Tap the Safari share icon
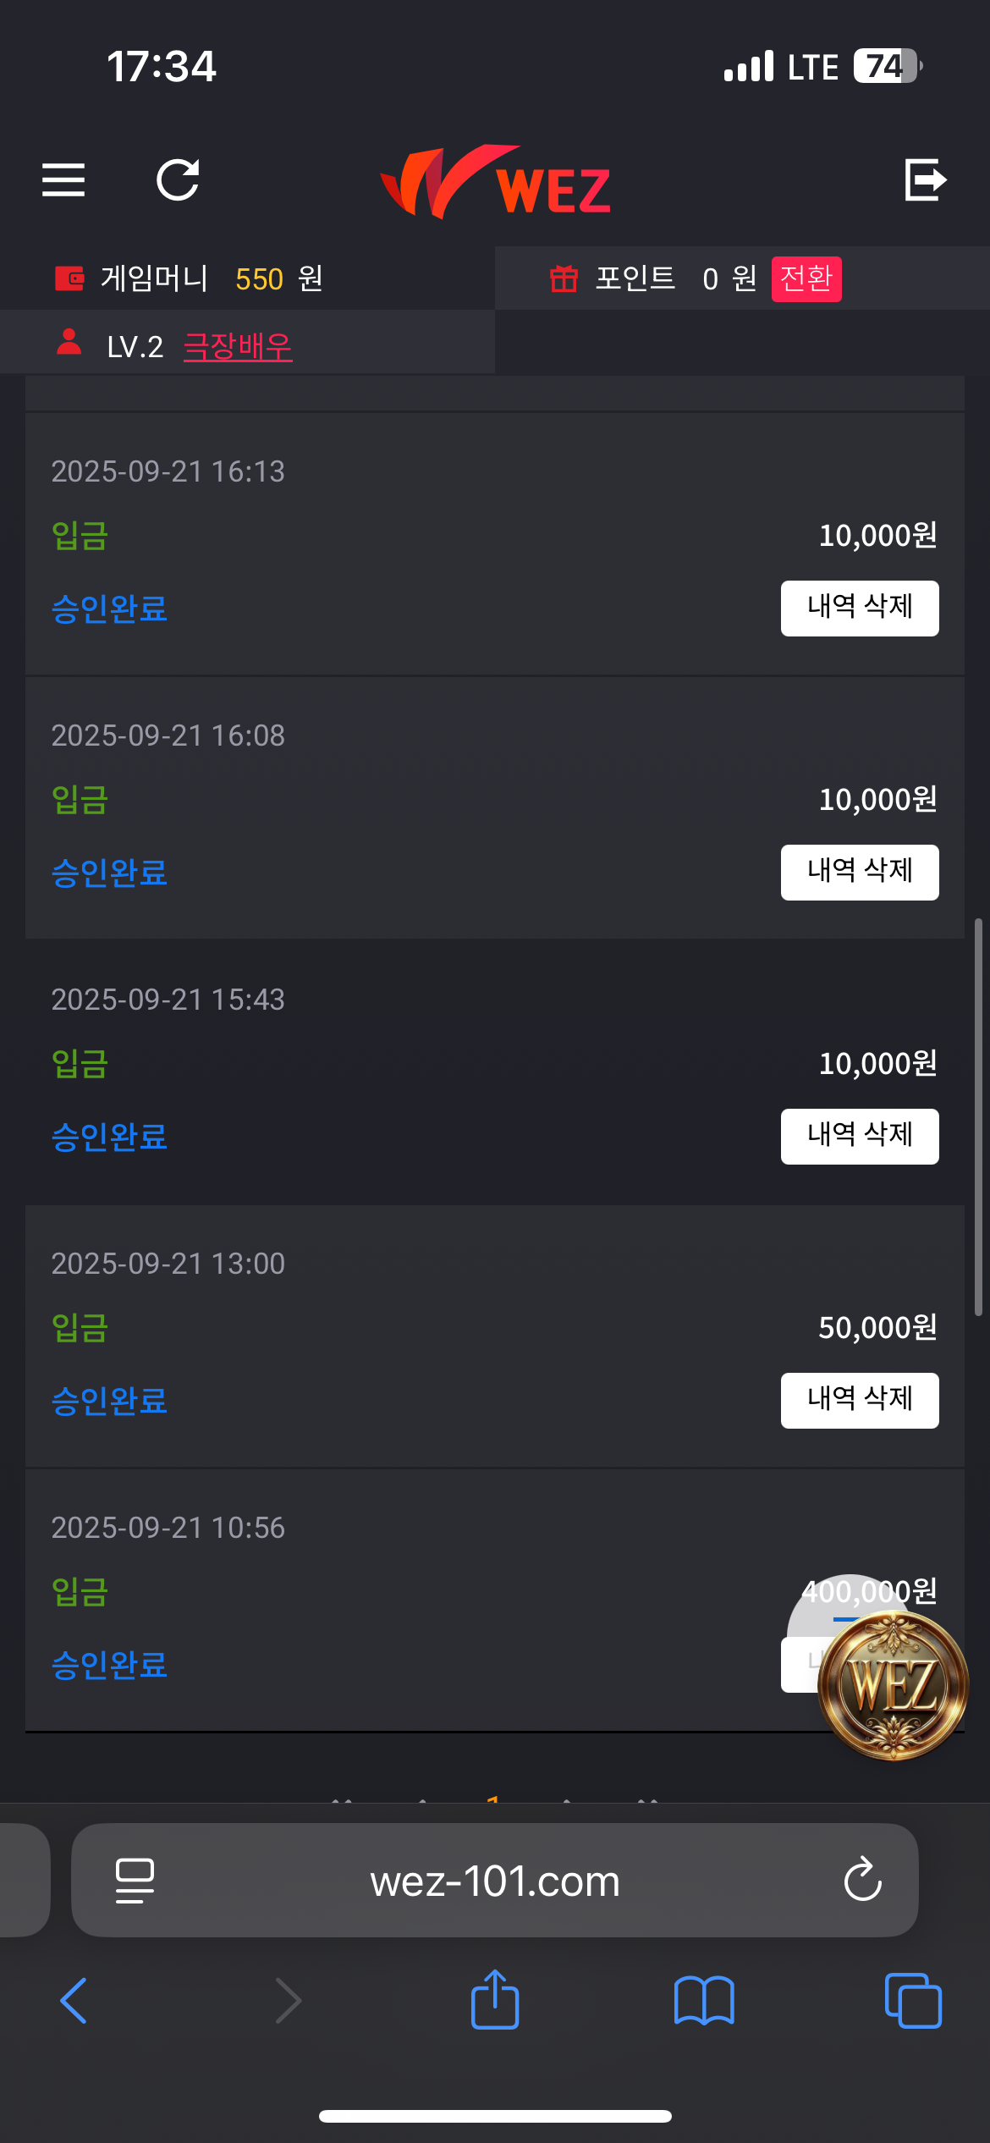Image resolution: width=990 pixels, height=2143 pixels. coord(495,2000)
